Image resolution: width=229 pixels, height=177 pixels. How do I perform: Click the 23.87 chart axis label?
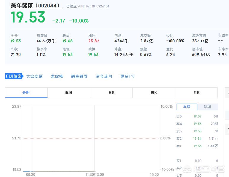click(x=17, y=107)
